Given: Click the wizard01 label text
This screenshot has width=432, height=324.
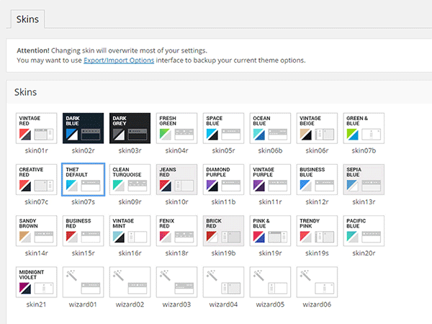Looking at the screenshot, I should 83,304.
